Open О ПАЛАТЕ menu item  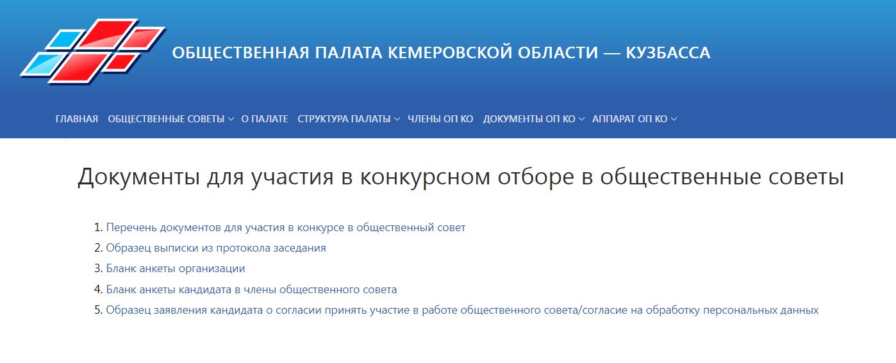click(265, 119)
